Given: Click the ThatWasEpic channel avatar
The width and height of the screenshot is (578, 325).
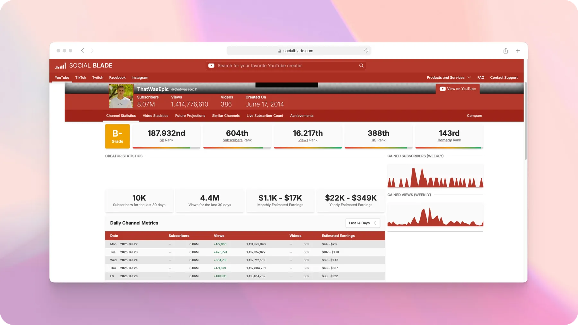Looking at the screenshot, I should pos(121,96).
